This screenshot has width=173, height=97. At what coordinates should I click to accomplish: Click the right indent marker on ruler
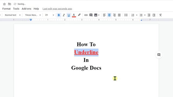tap(141, 20)
